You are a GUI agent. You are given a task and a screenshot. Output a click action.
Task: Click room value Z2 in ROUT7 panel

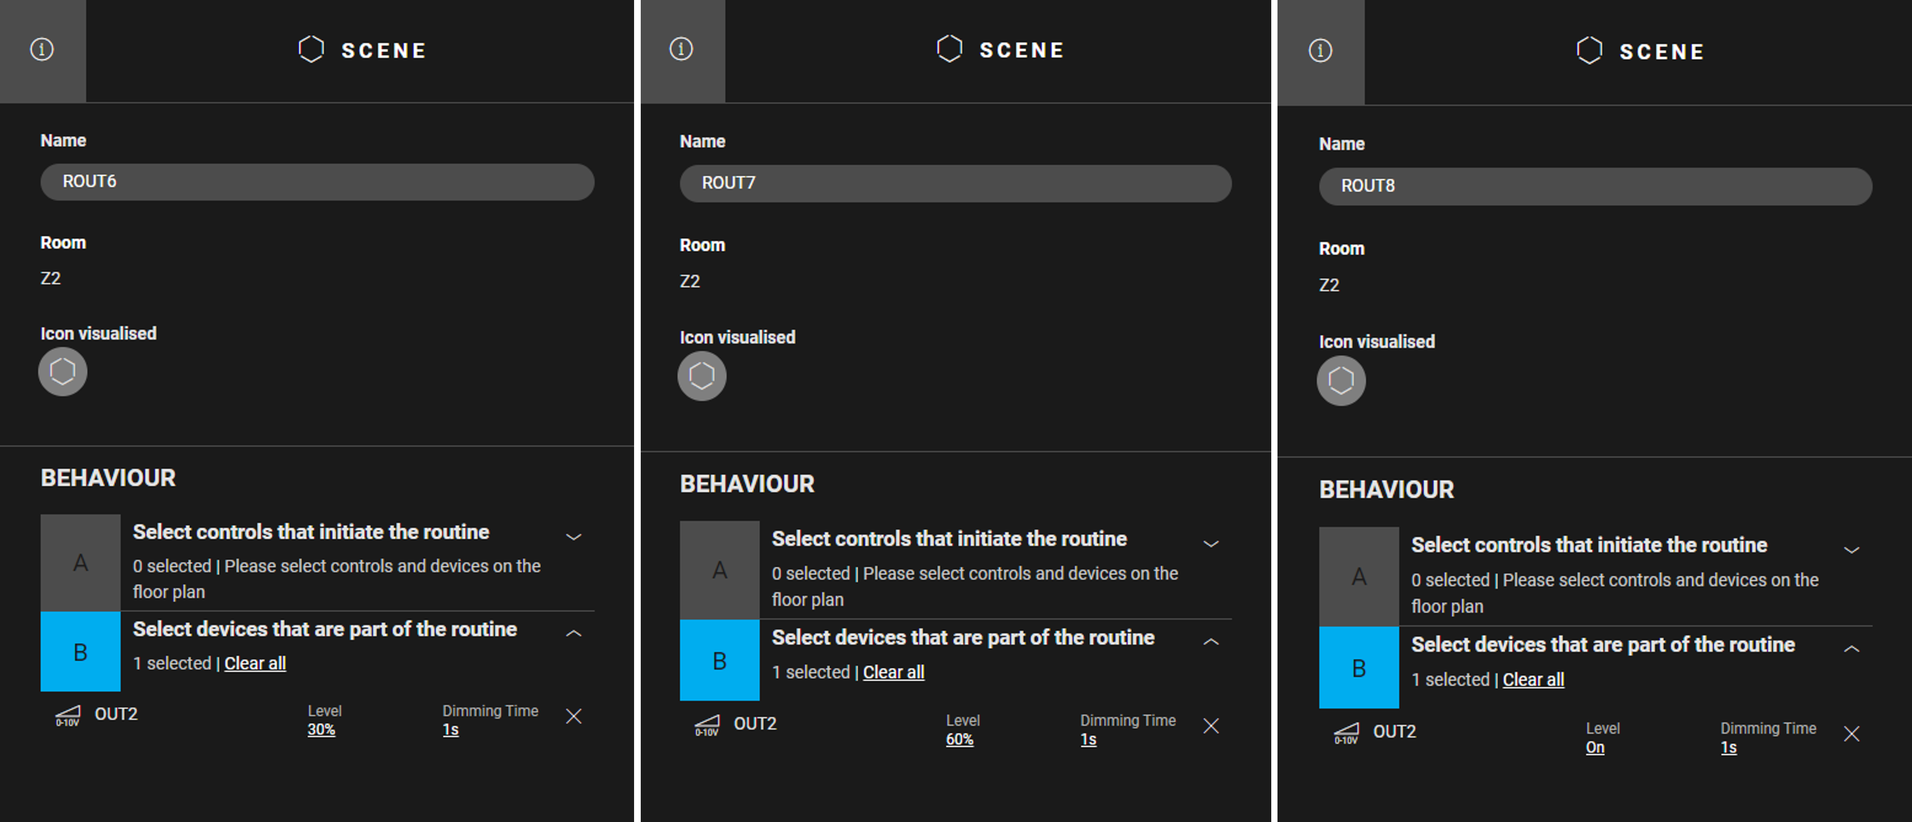click(690, 281)
